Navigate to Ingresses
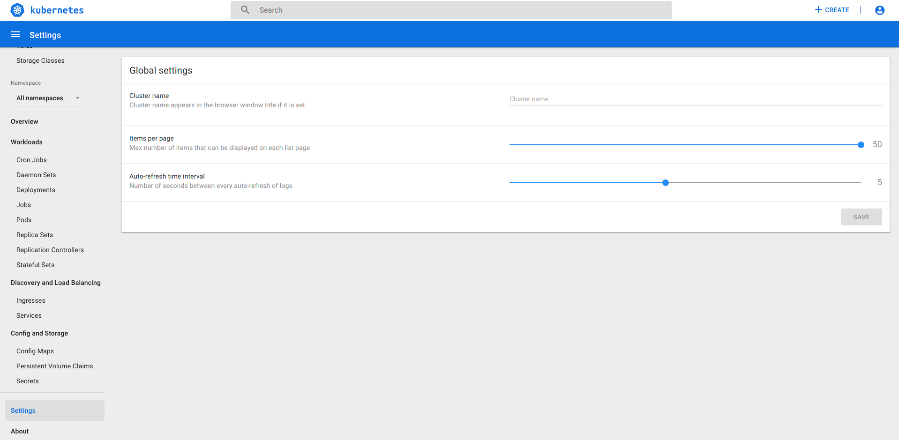The image size is (899, 440). (31, 300)
